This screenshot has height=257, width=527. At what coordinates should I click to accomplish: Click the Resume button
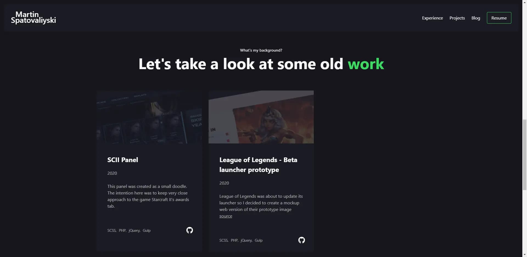499,18
